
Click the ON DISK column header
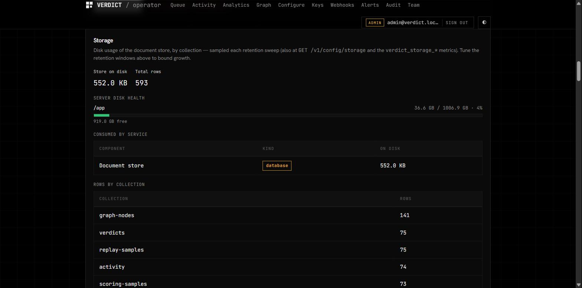point(390,148)
